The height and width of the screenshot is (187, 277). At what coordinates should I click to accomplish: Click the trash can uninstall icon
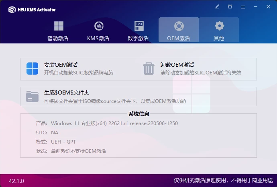pyautogui.click(x=149, y=69)
